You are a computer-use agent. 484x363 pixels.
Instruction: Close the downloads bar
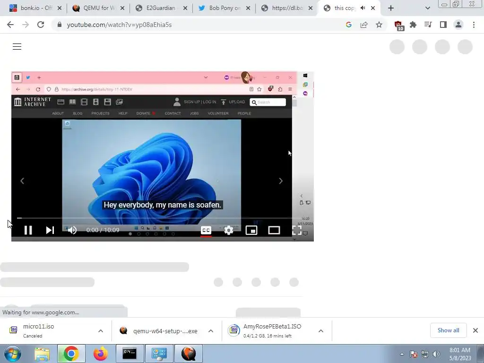click(x=475, y=330)
